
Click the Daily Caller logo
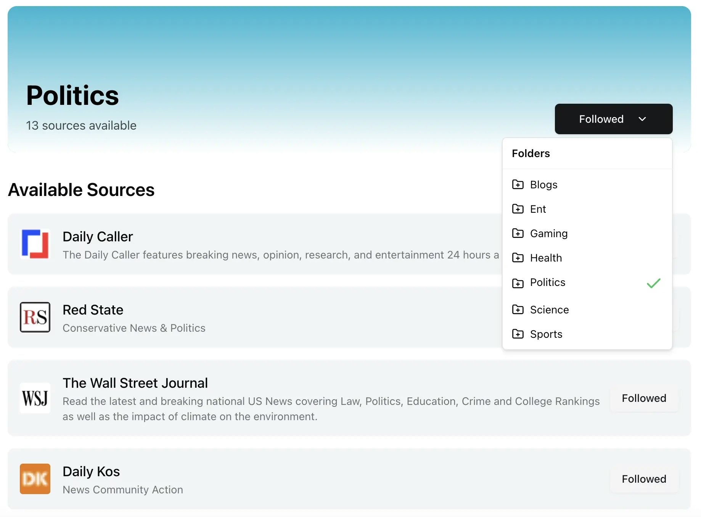pyautogui.click(x=35, y=244)
